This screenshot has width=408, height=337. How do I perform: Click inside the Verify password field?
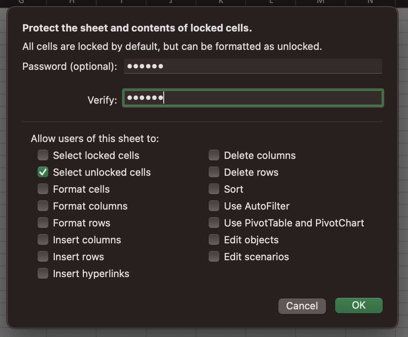253,98
